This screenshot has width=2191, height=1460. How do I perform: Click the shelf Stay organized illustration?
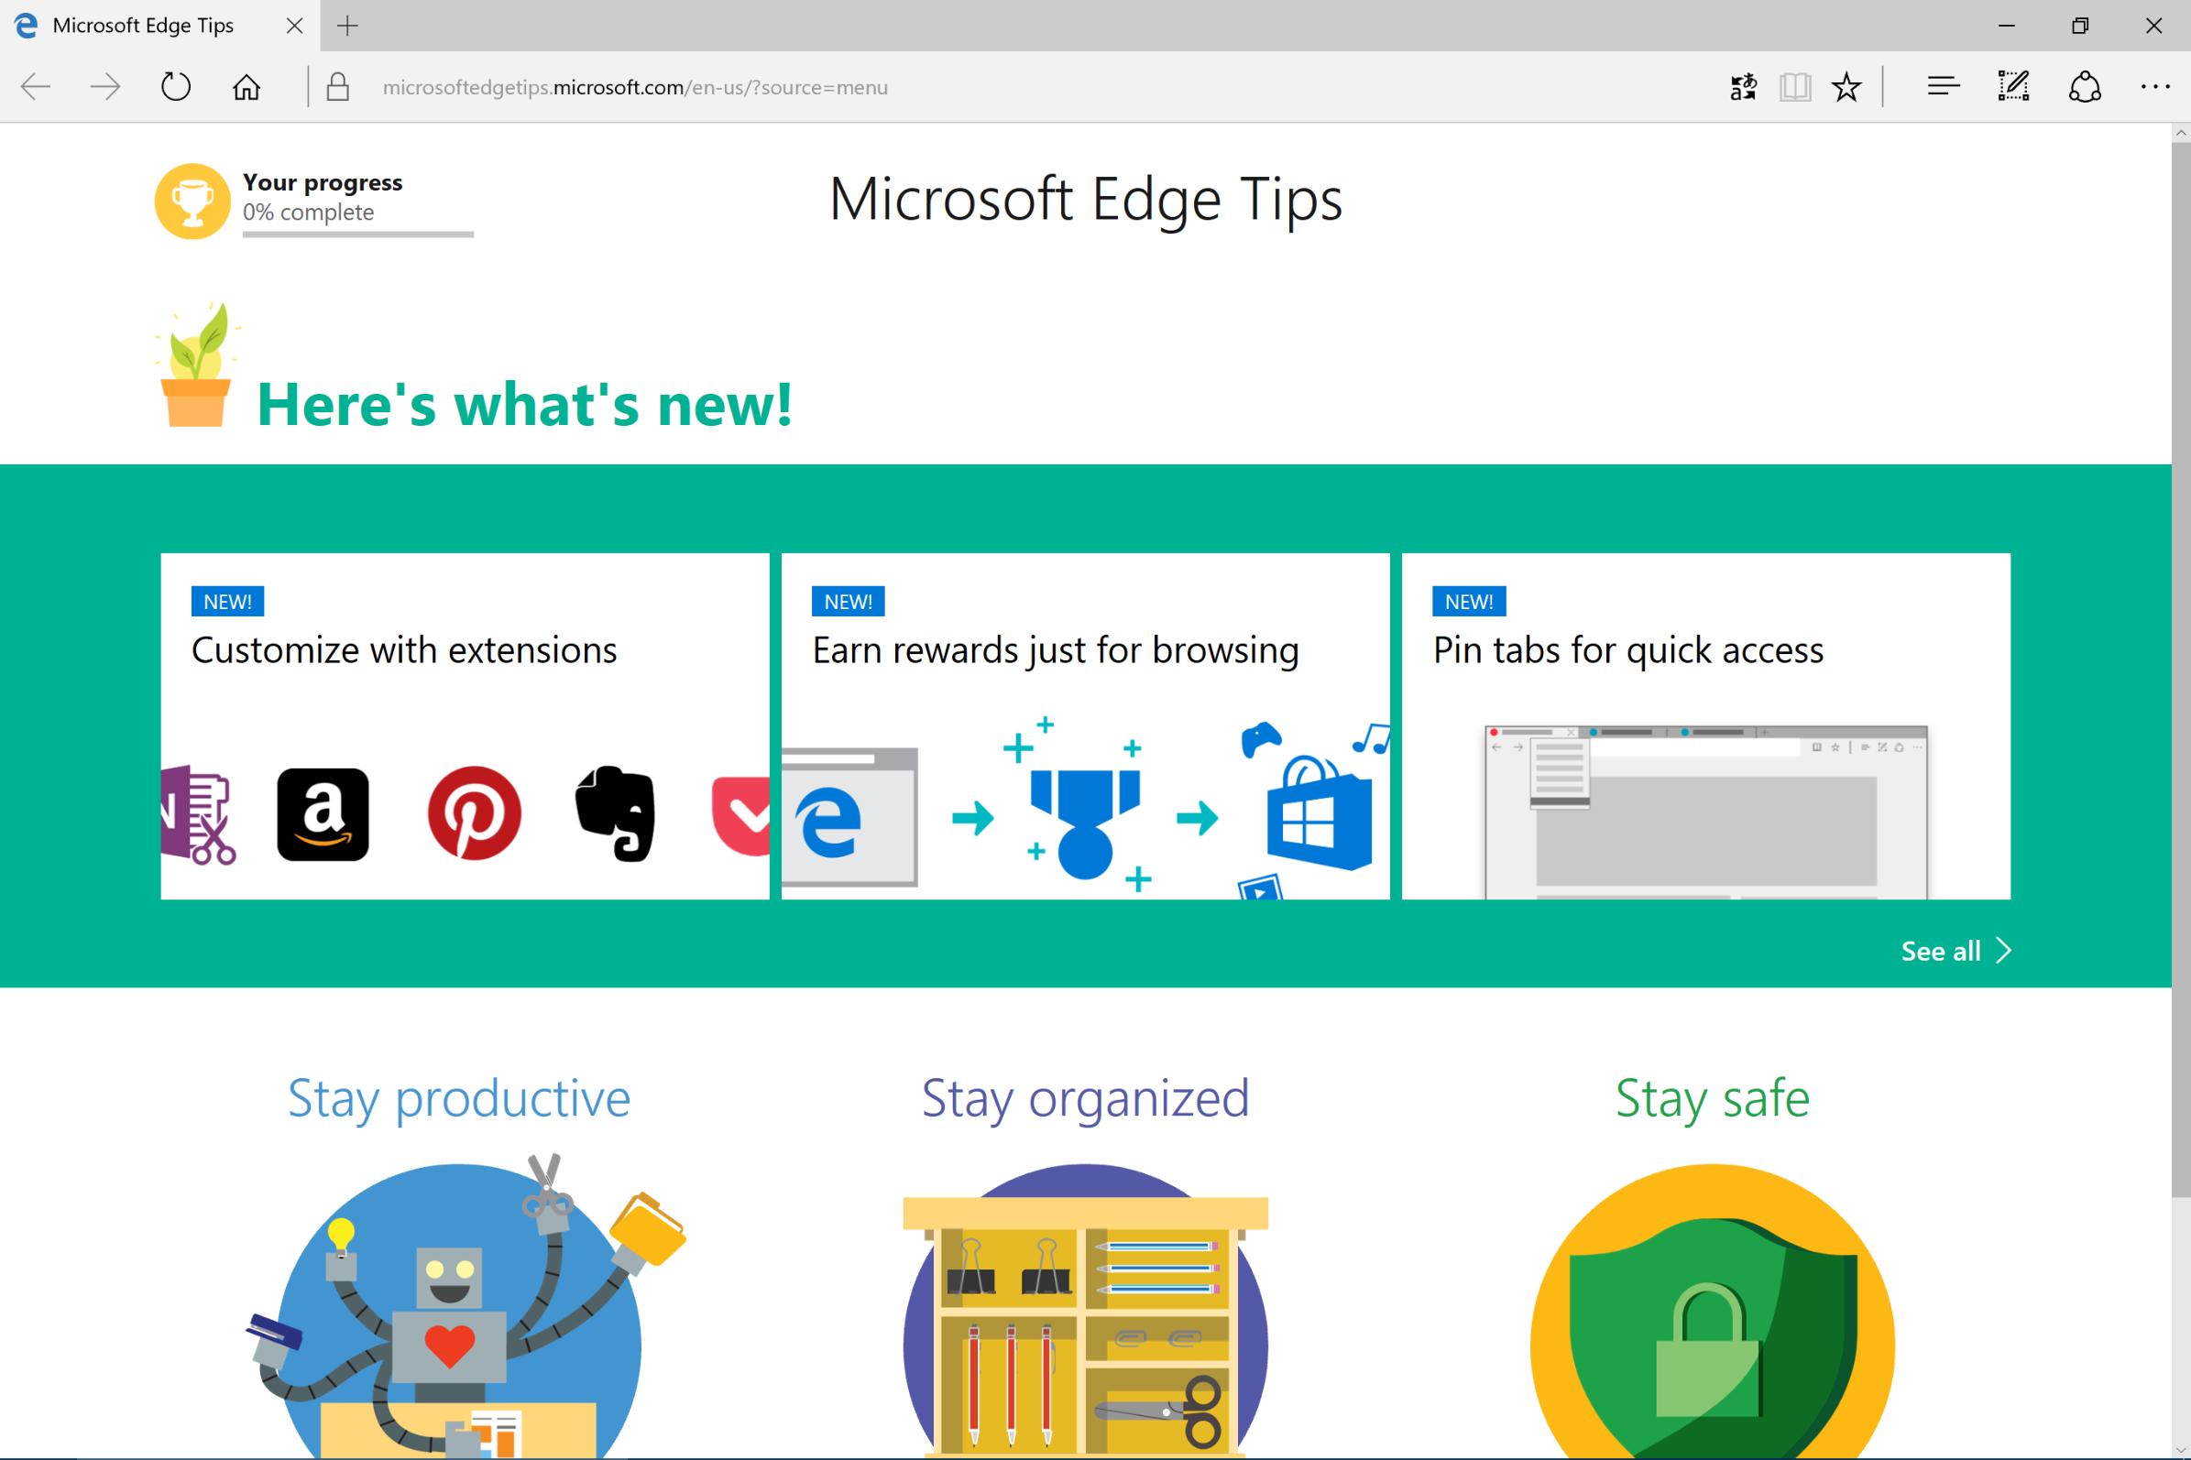pyautogui.click(x=1085, y=1310)
